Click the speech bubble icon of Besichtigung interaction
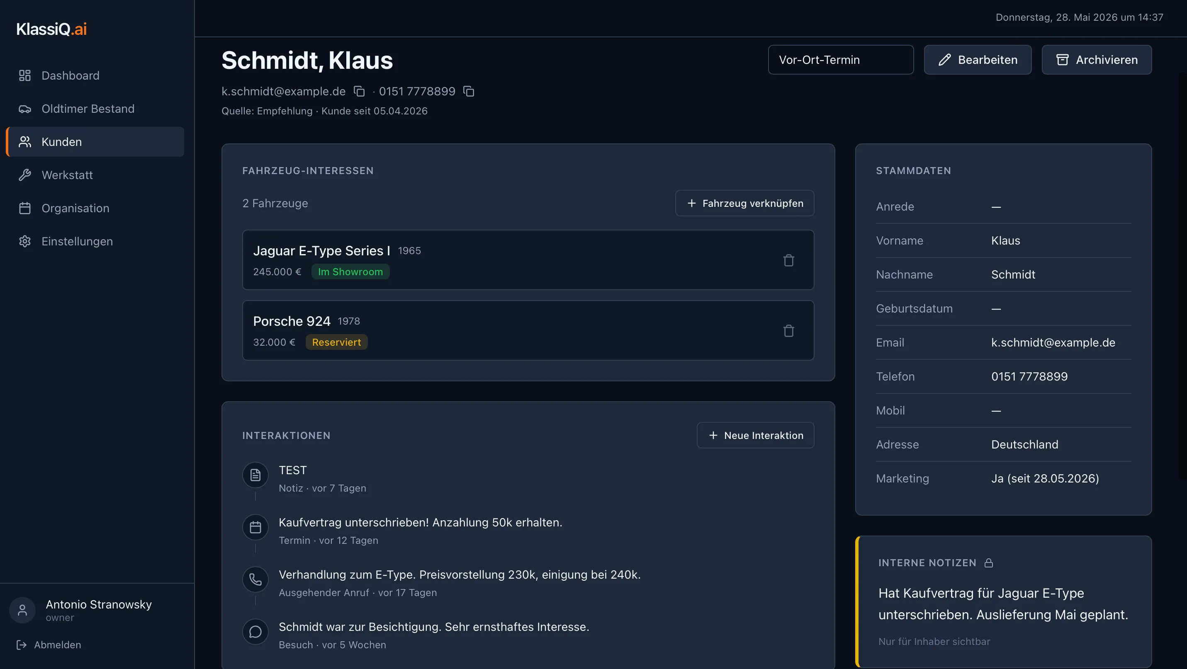This screenshot has height=669, width=1187. [x=255, y=632]
